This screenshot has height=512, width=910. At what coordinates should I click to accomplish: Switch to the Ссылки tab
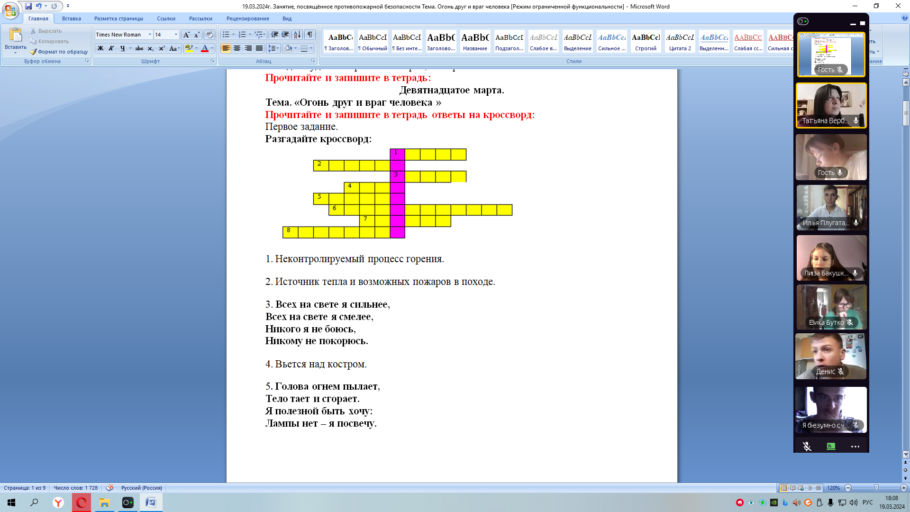pyautogui.click(x=166, y=18)
